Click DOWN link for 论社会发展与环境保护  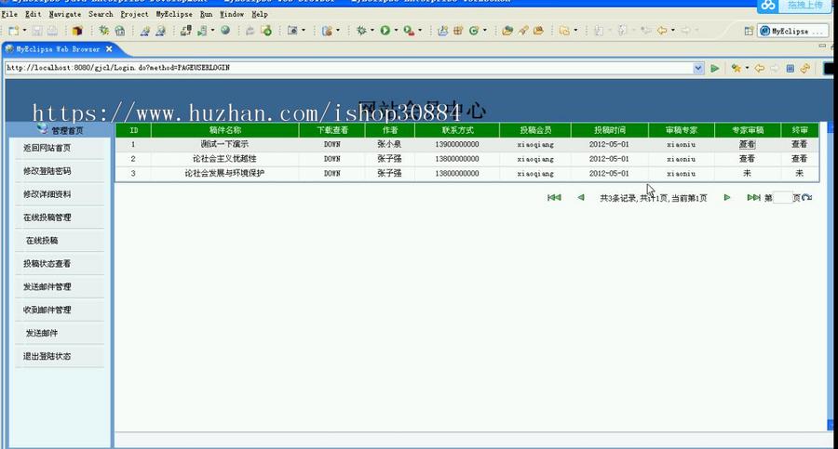(331, 173)
